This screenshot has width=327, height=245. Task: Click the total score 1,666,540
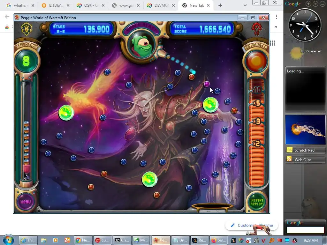click(215, 29)
